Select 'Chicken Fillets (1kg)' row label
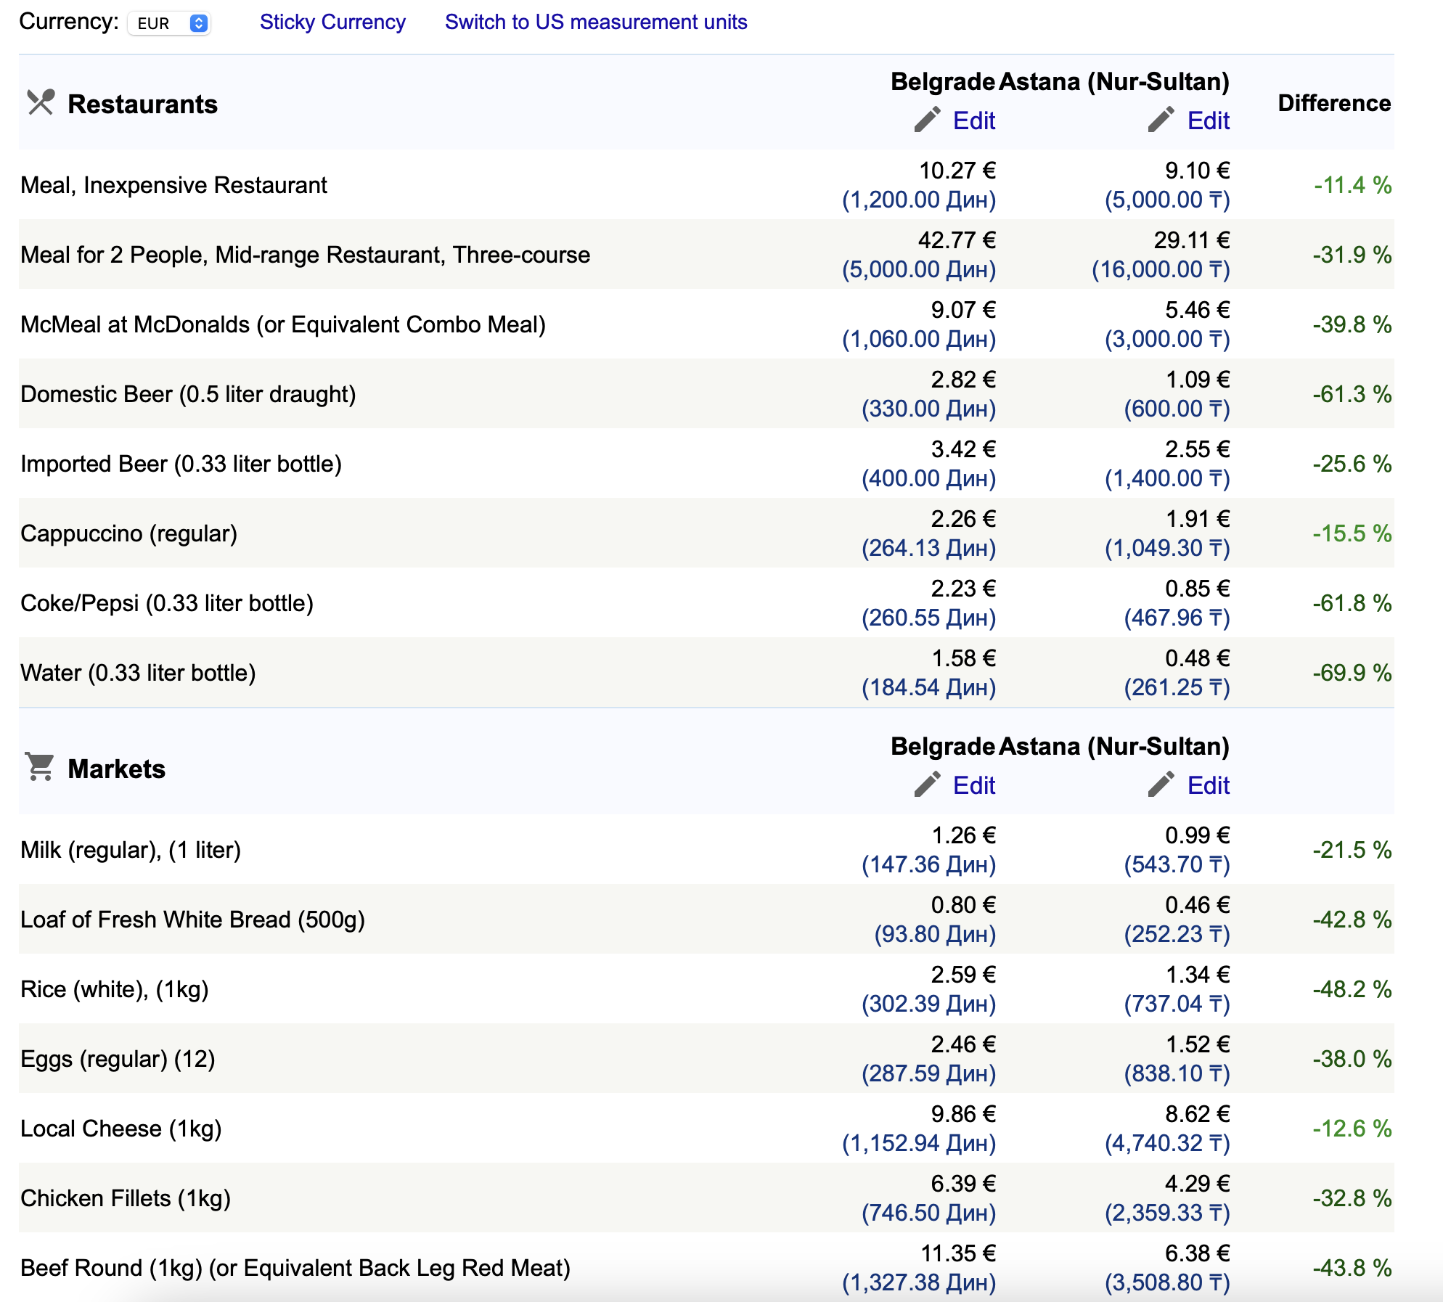Image resolution: width=1443 pixels, height=1302 pixels. [x=126, y=1198]
